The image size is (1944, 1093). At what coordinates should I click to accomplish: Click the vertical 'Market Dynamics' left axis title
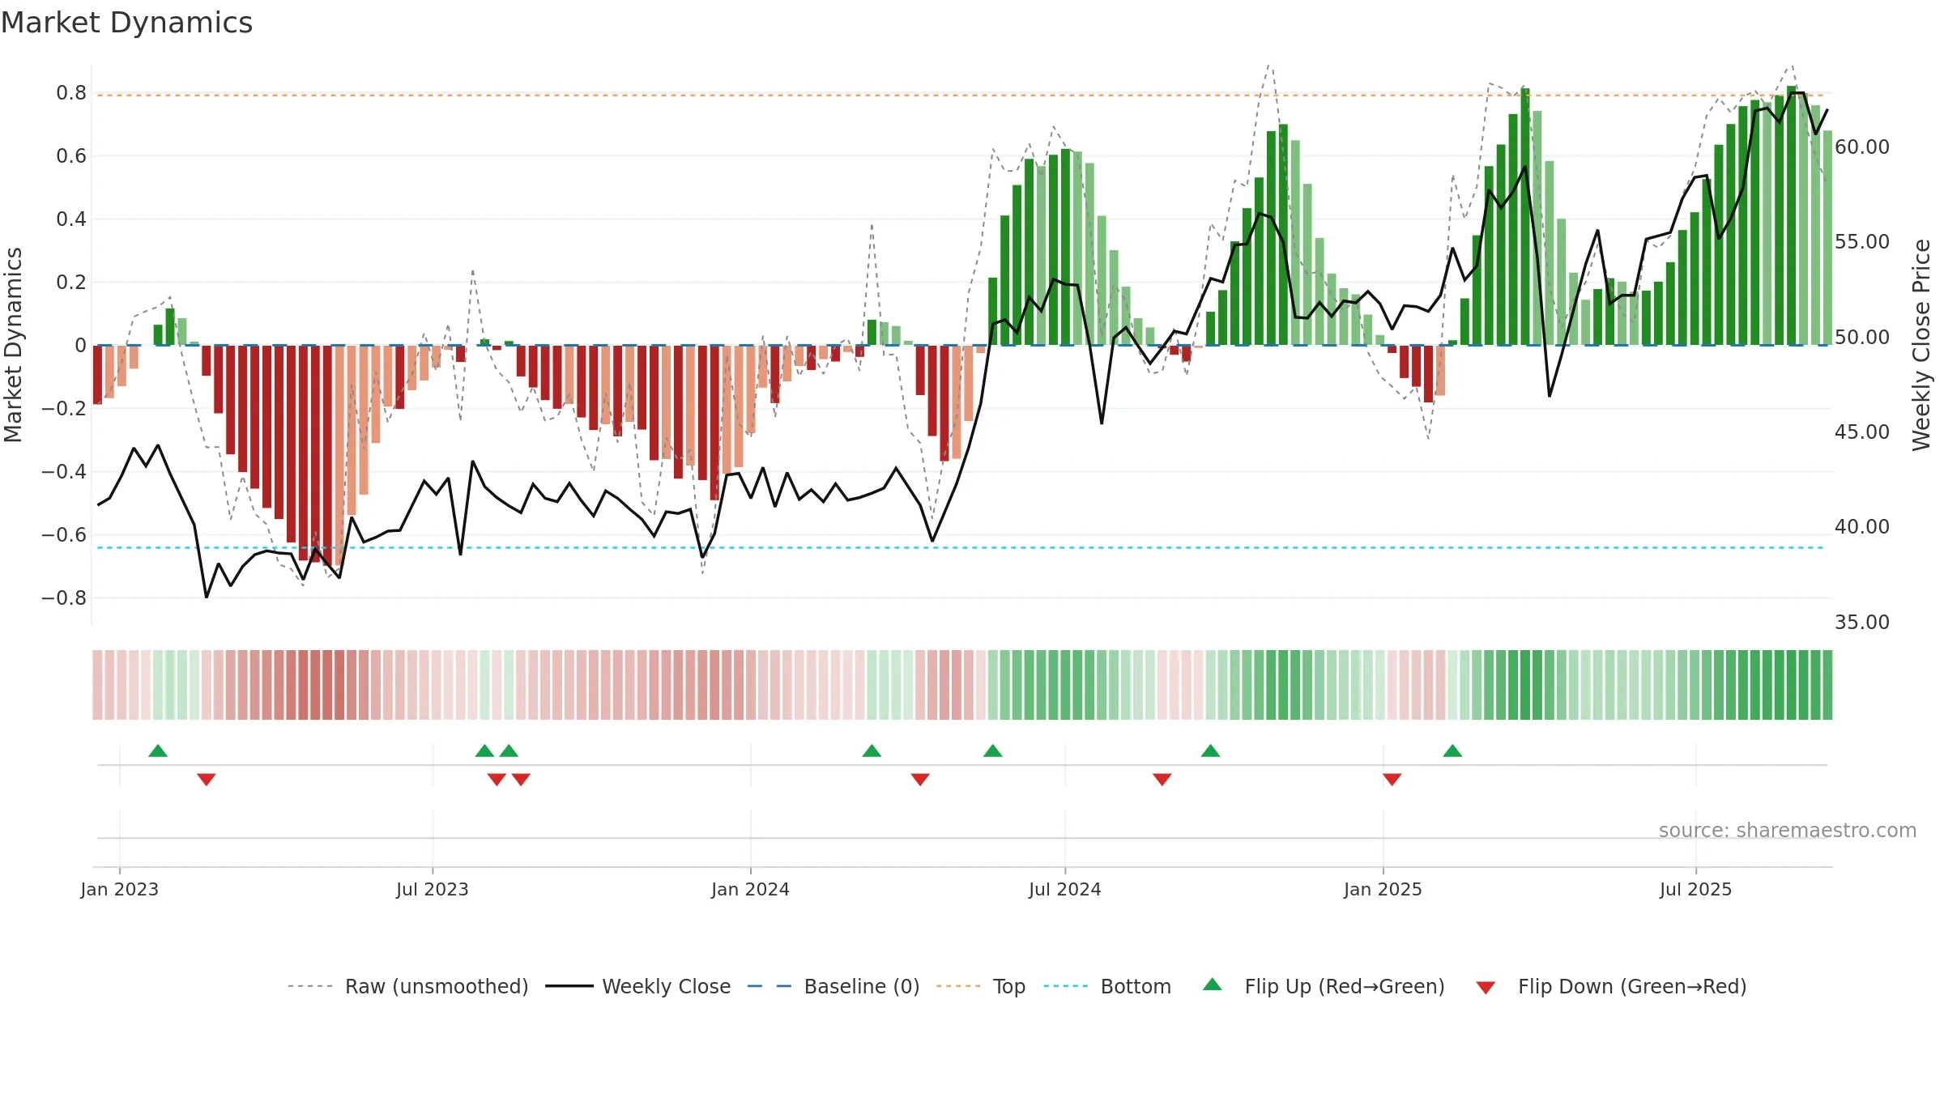pyautogui.click(x=13, y=345)
